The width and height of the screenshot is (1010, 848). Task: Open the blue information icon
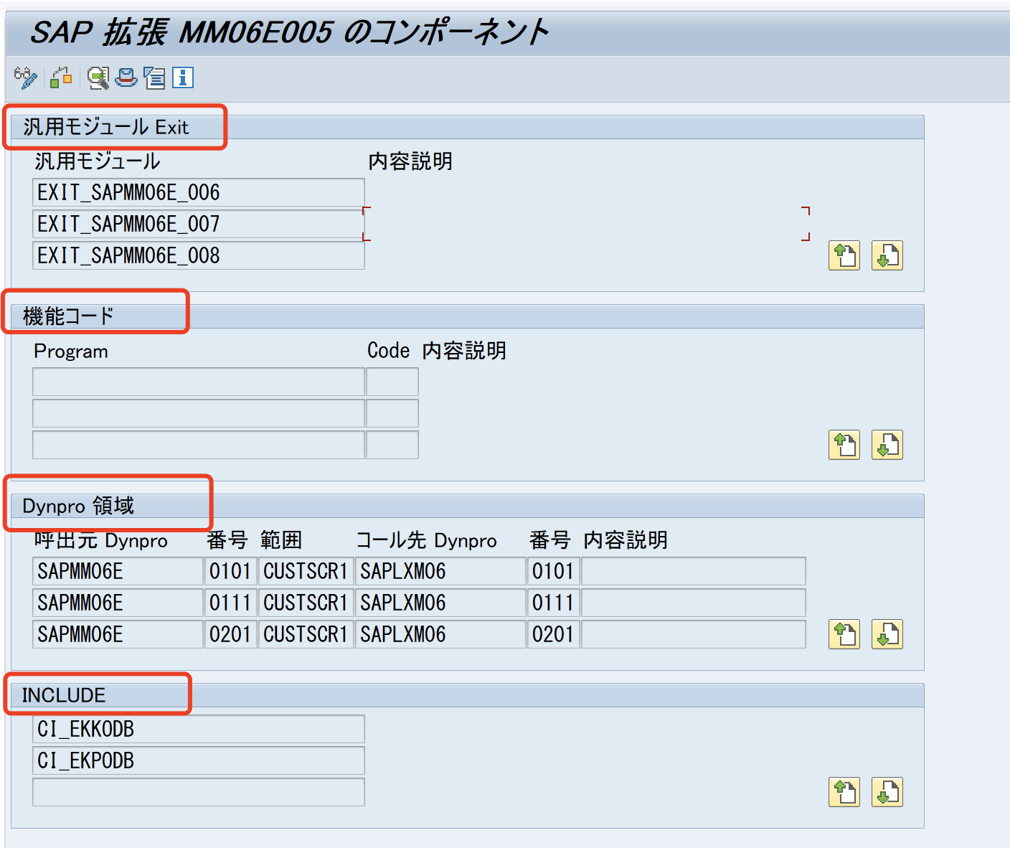[183, 77]
